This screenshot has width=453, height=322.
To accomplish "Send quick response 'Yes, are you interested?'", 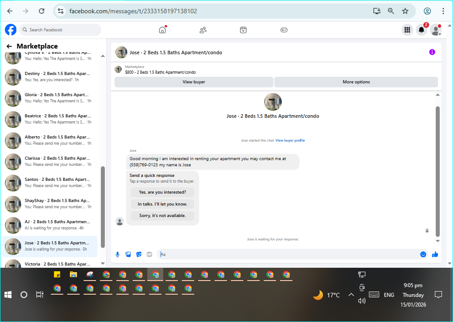I will [x=162, y=192].
